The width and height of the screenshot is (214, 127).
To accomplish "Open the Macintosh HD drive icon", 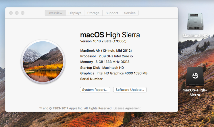I will coord(195,21).
